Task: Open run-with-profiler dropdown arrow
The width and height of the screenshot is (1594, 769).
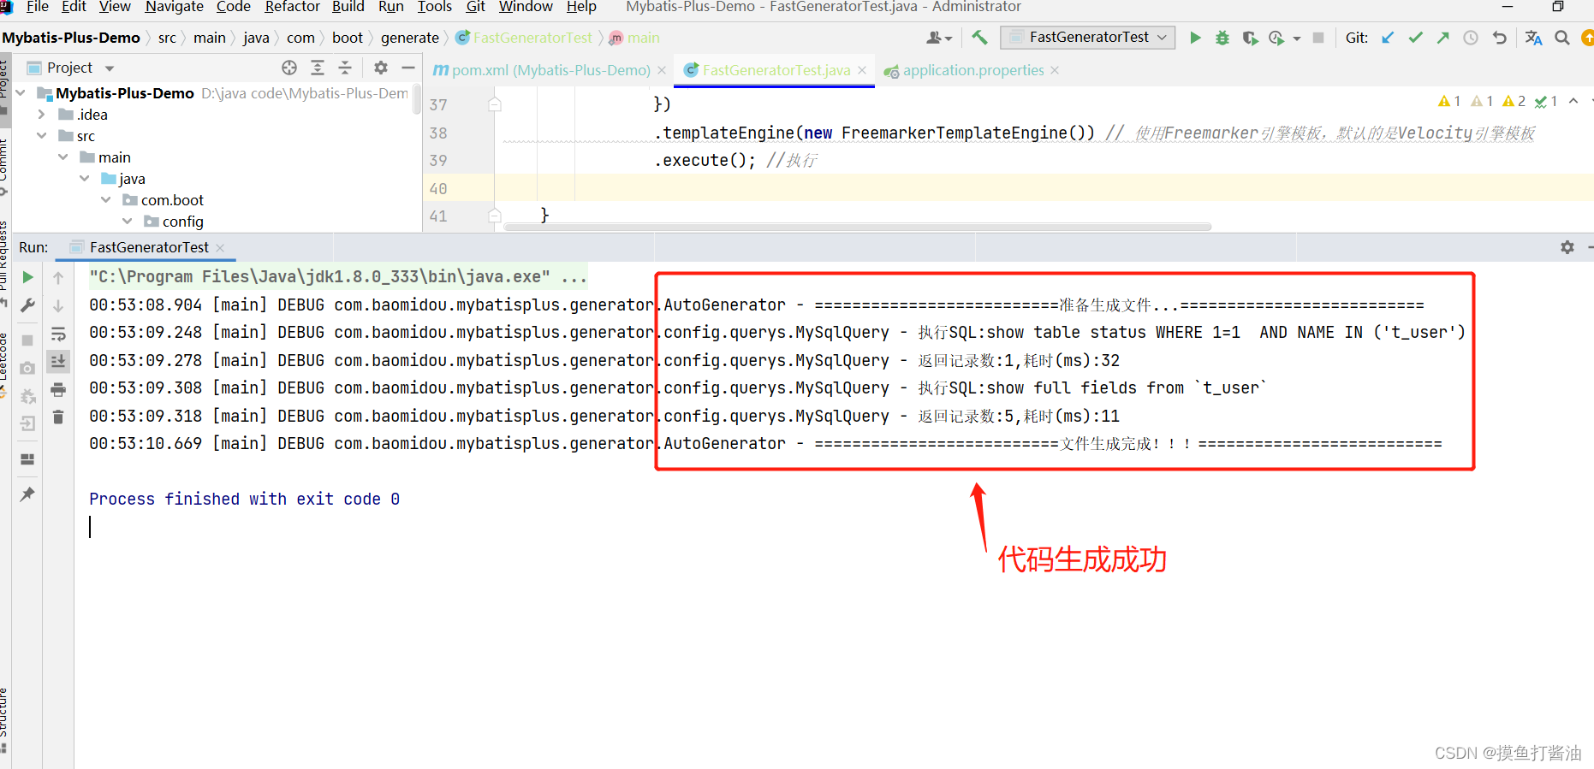Action: tap(1297, 38)
